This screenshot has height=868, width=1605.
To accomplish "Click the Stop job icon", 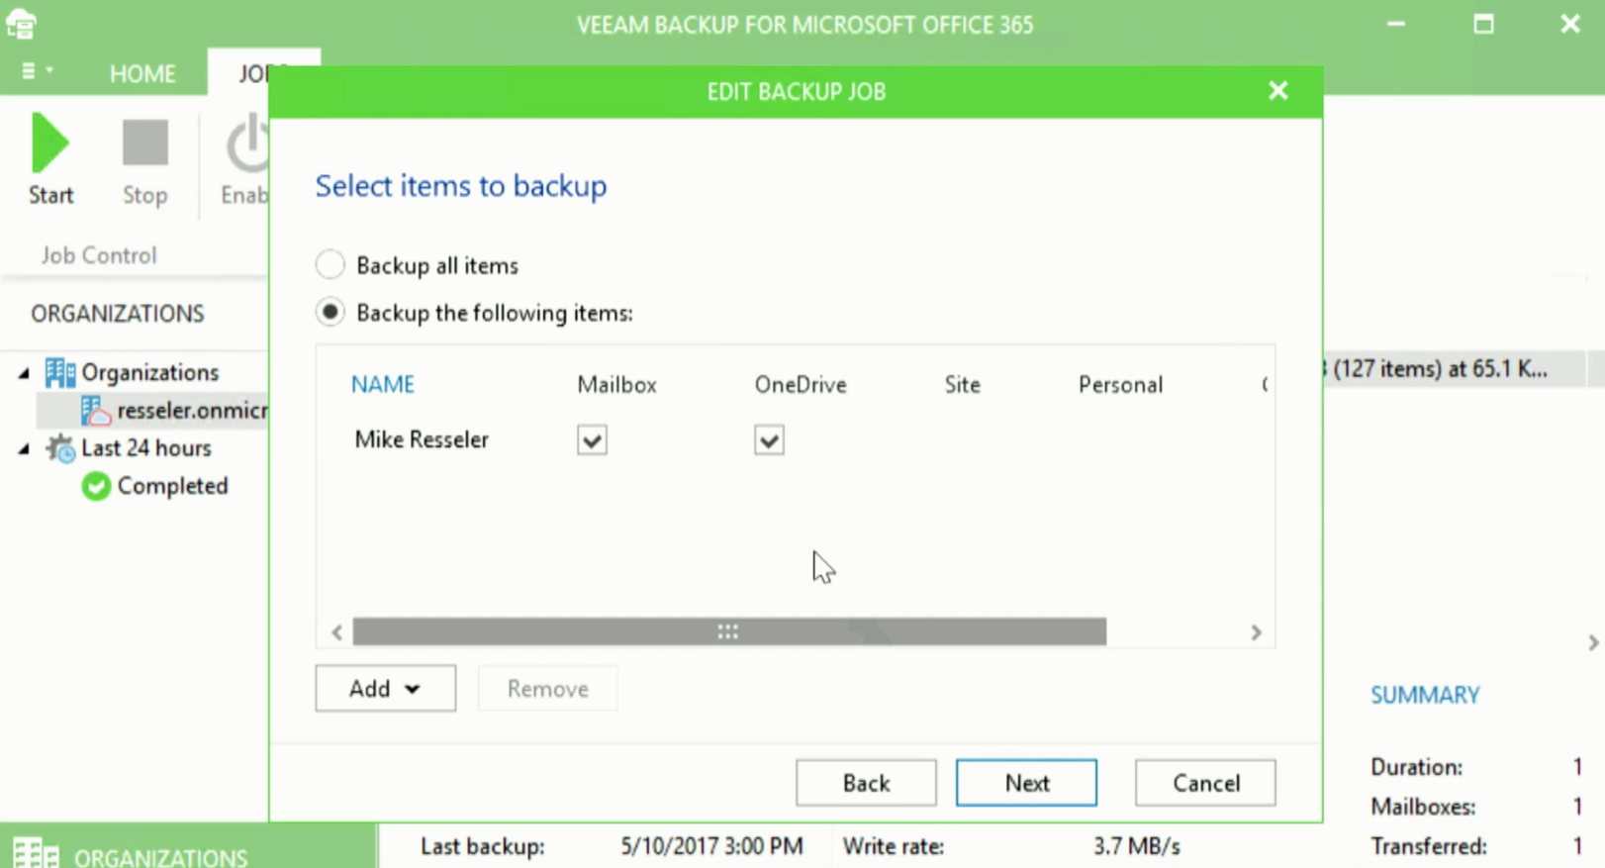I will click(x=144, y=143).
